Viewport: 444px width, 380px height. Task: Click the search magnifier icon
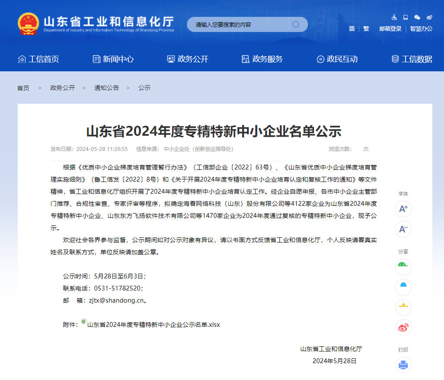pyautogui.click(x=296, y=25)
